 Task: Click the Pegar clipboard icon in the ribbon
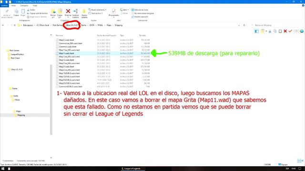pyautogui.click(x=23, y=11)
